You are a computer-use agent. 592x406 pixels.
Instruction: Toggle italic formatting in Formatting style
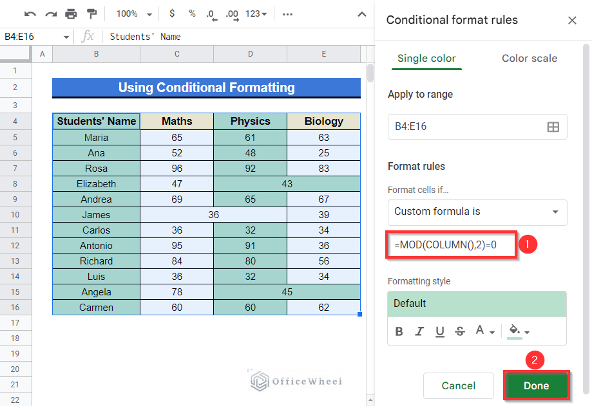(x=419, y=331)
